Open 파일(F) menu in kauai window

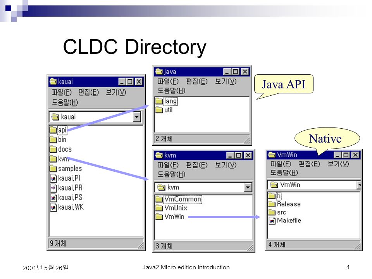[62, 92]
